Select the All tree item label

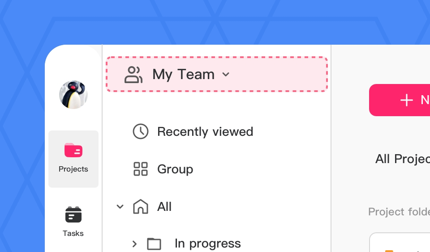click(164, 207)
